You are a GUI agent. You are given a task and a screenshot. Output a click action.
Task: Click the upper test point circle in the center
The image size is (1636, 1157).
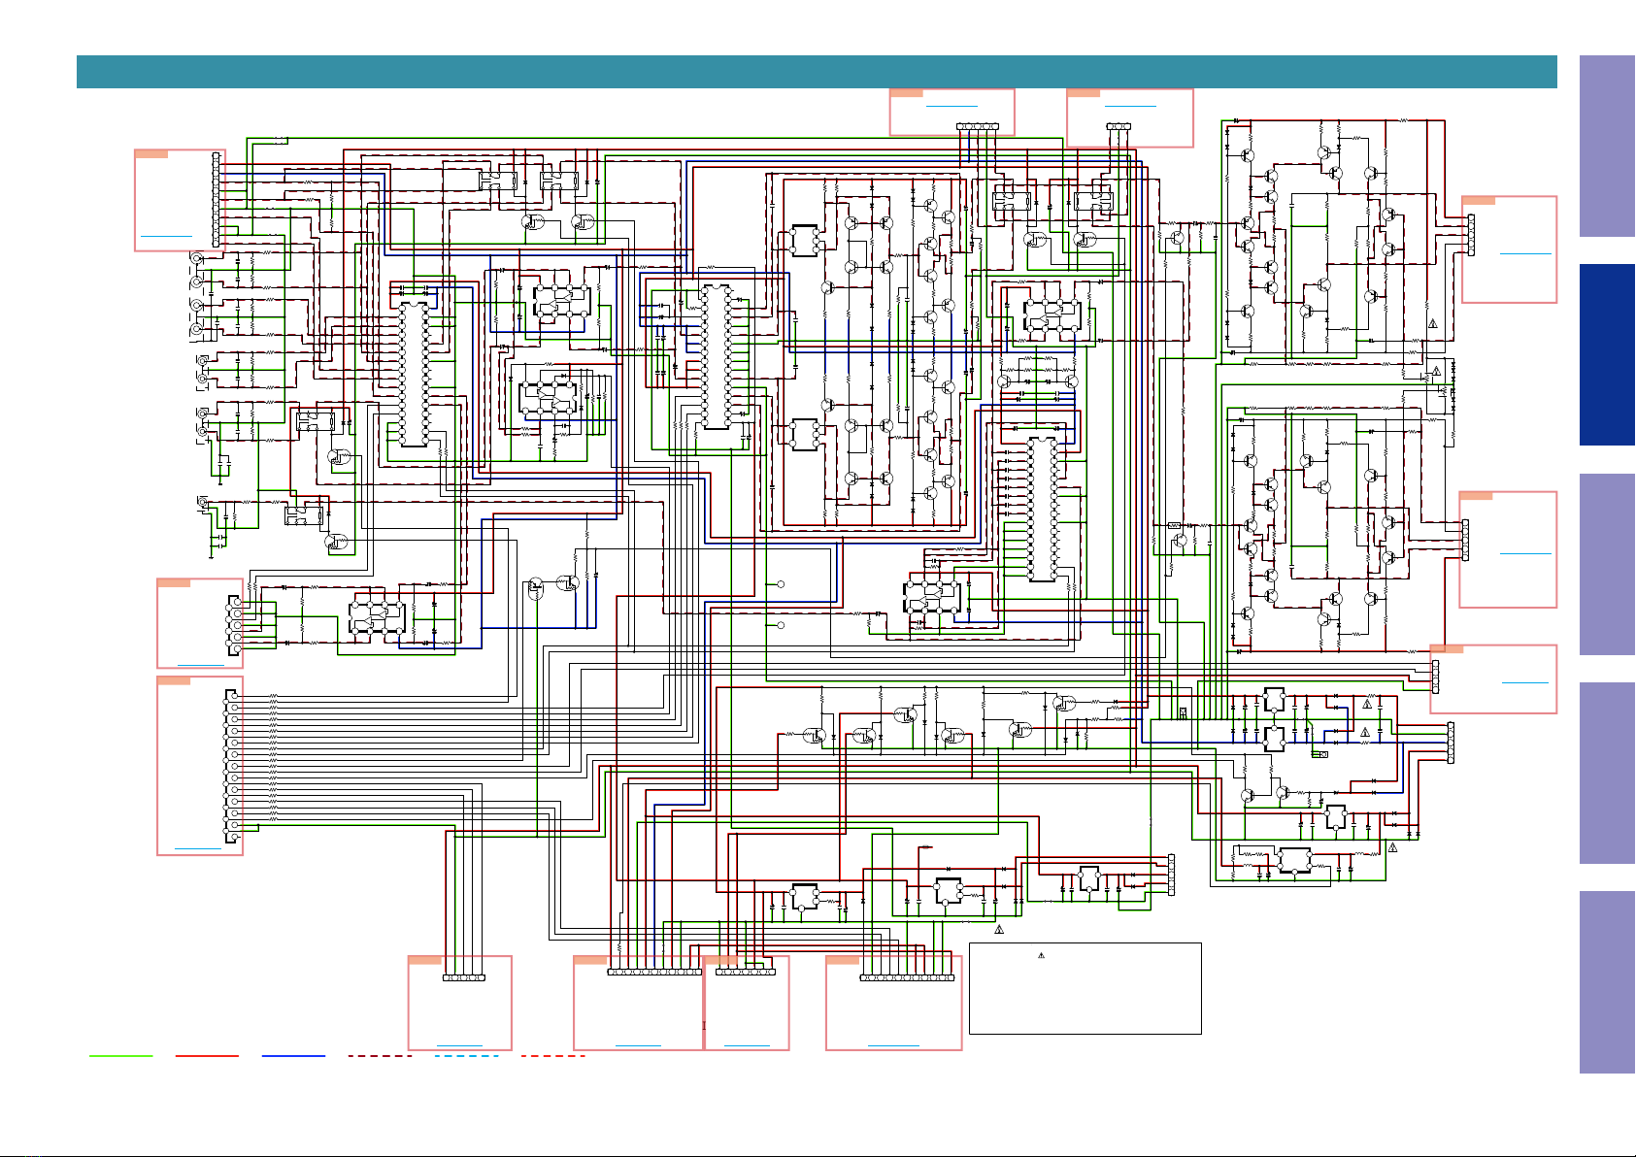(781, 584)
